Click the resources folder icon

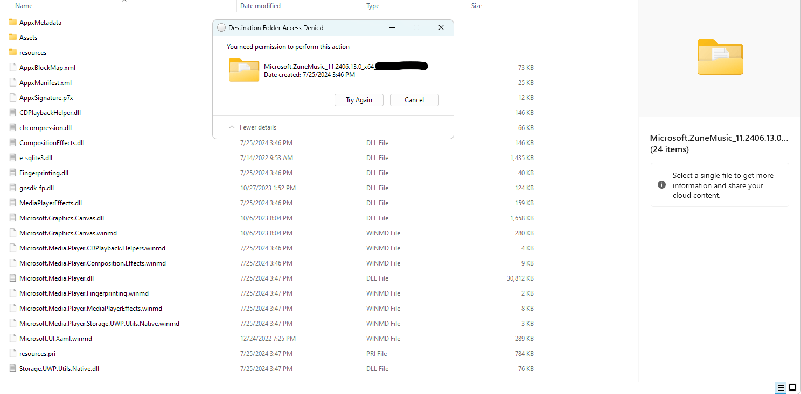click(13, 52)
